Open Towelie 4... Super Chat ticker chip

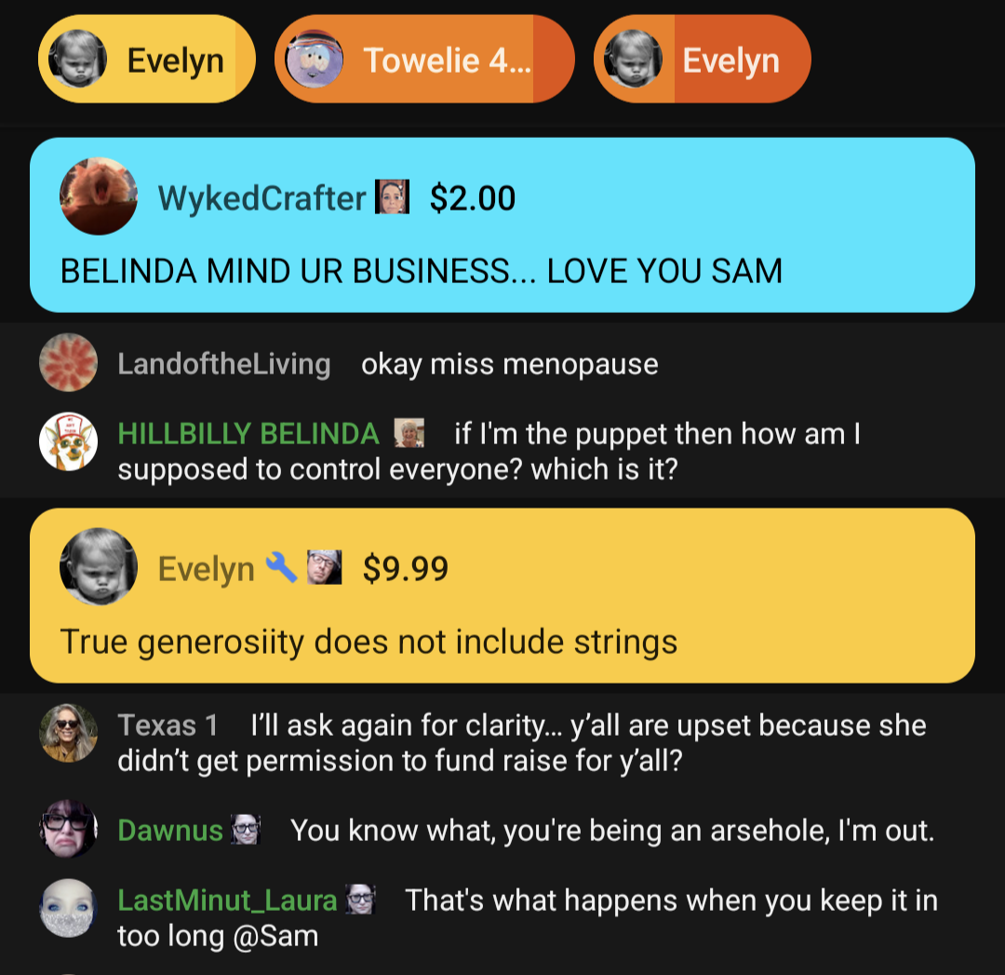click(x=424, y=59)
